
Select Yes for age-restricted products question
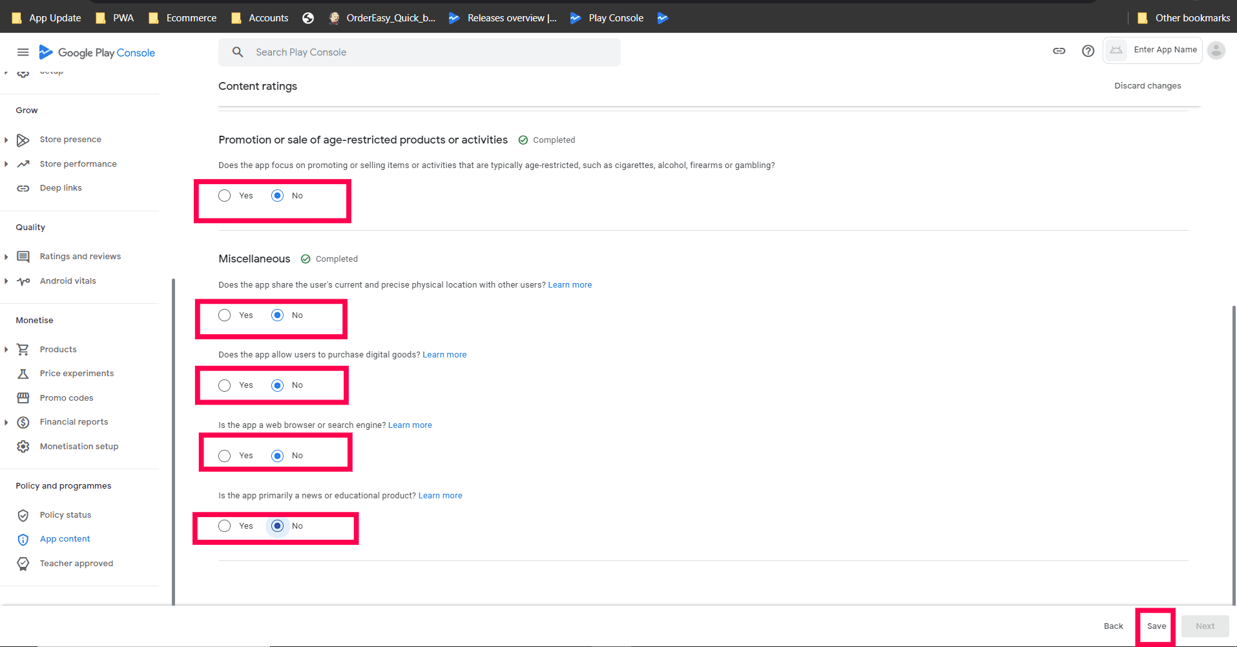(224, 196)
